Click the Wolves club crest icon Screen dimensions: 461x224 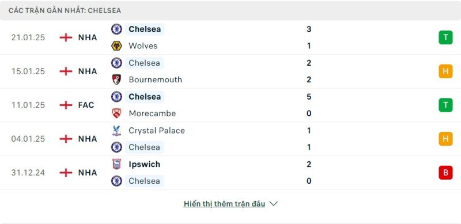pos(117,46)
